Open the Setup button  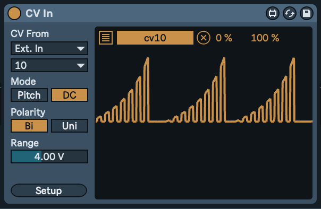(x=49, y=190)
